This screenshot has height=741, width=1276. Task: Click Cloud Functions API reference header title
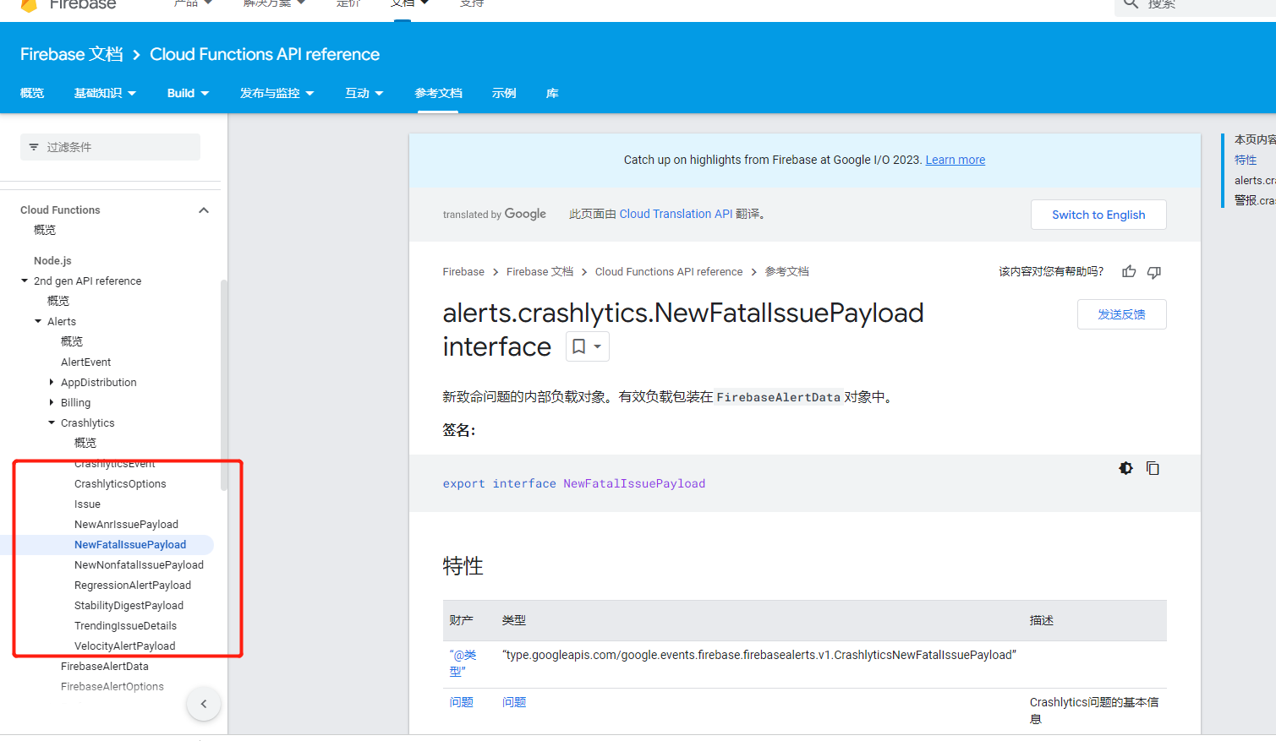click(x=265, y=54)
